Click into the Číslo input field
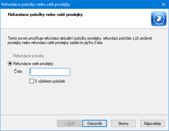Screen dimensions: 169x131 (x=50, y=72)
